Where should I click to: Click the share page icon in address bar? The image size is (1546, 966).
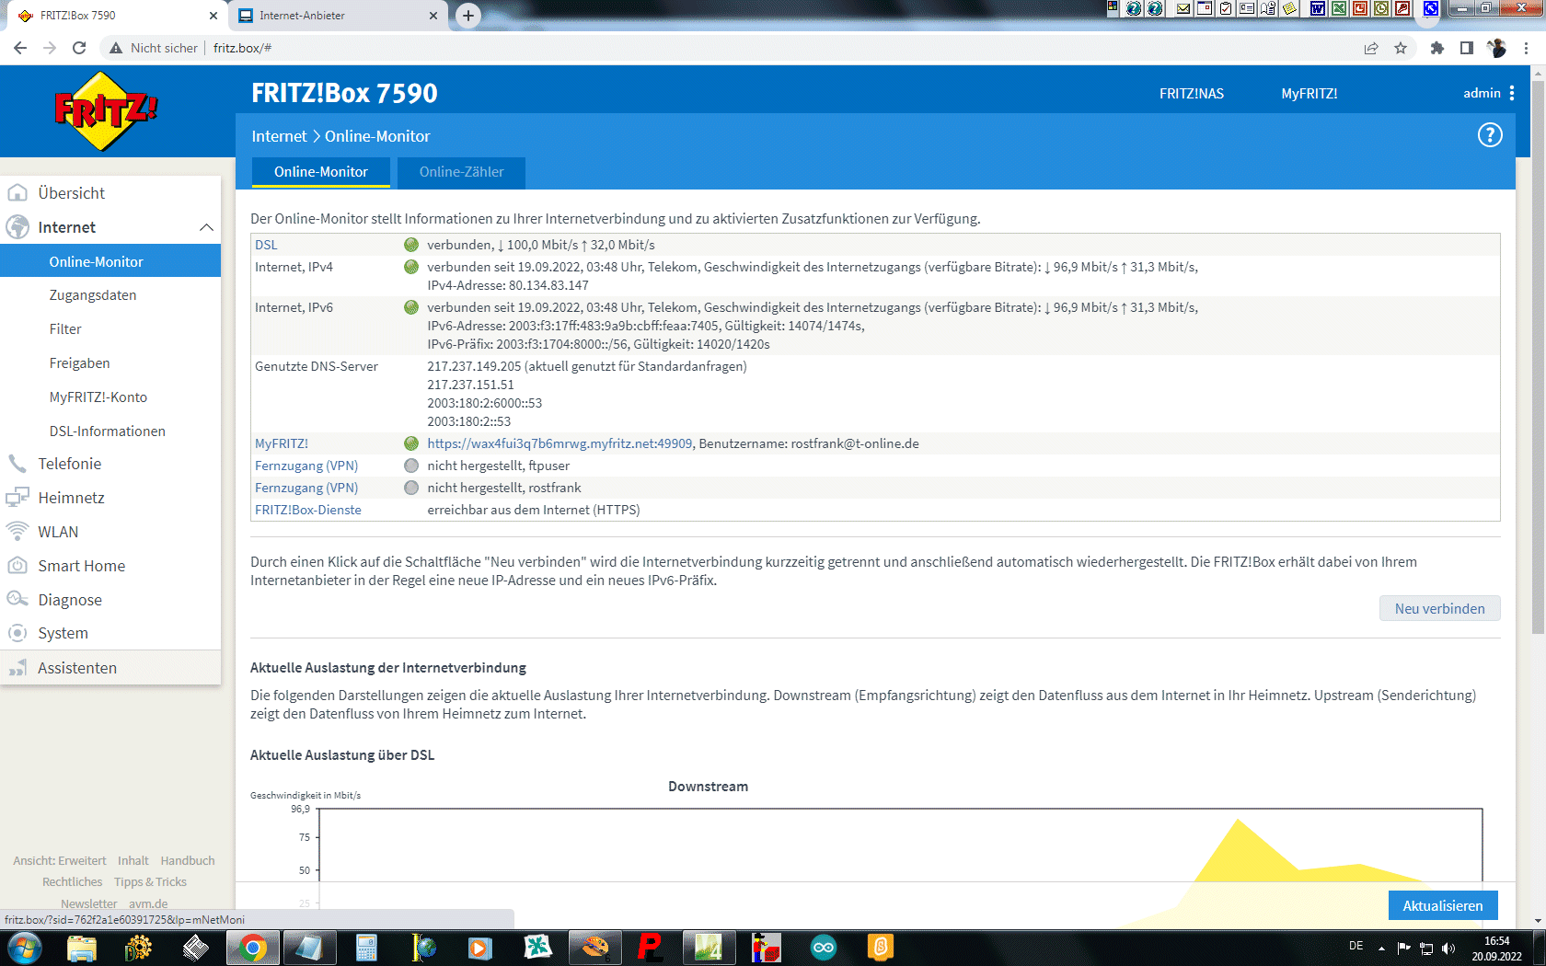click(1371, 48)
